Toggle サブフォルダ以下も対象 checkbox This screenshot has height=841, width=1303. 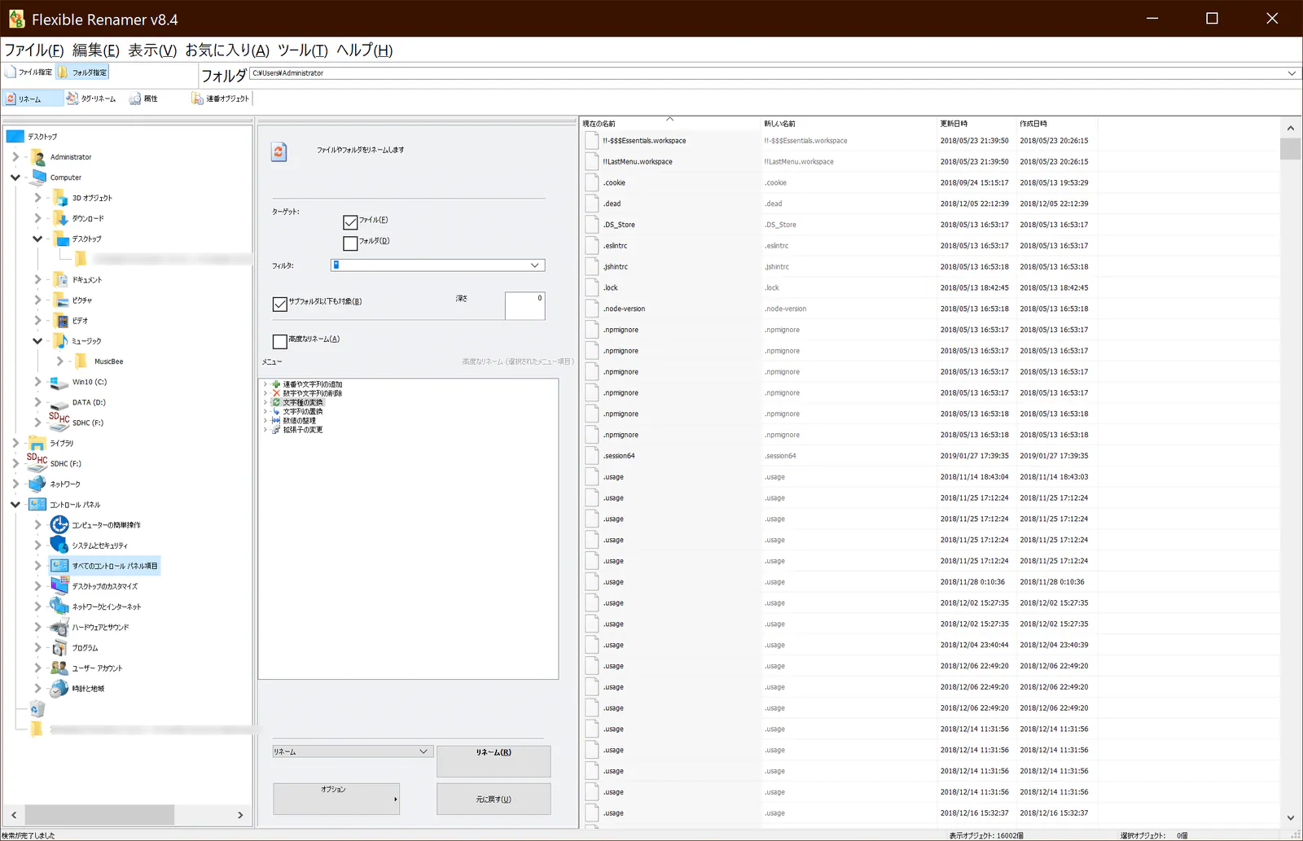tap(280, 304)
